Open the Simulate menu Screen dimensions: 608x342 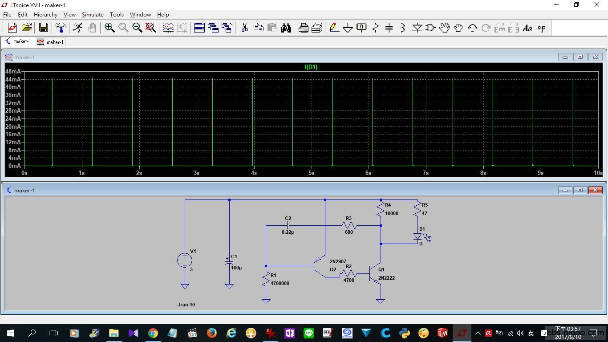point(93,15)
